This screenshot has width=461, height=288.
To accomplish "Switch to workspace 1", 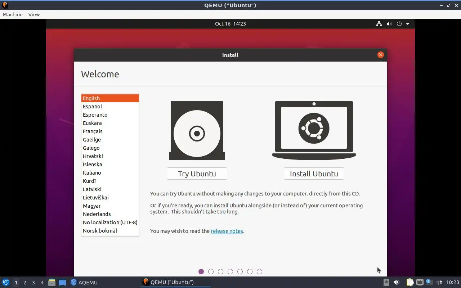I will coord(16,283).
